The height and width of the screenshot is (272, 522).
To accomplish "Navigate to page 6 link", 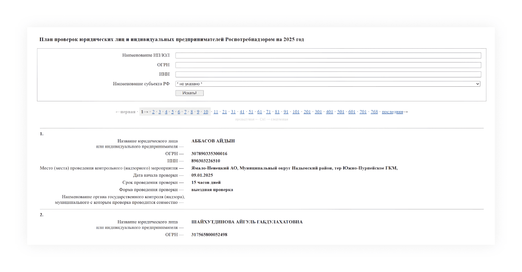I will click(x=179, y=112).
